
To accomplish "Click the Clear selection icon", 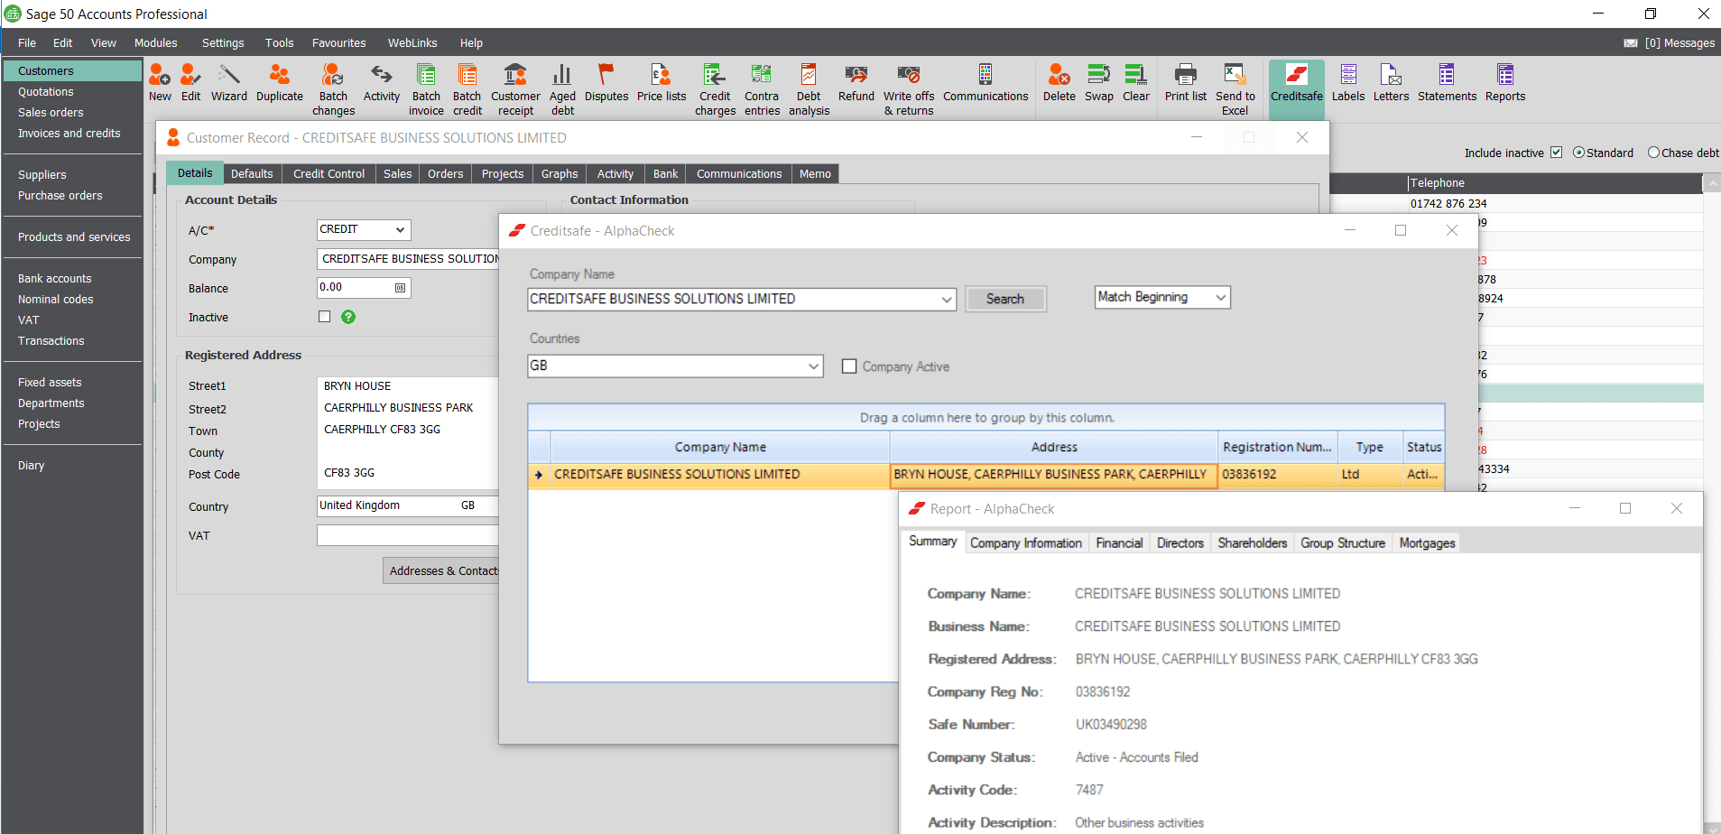I will point(1136,82).
